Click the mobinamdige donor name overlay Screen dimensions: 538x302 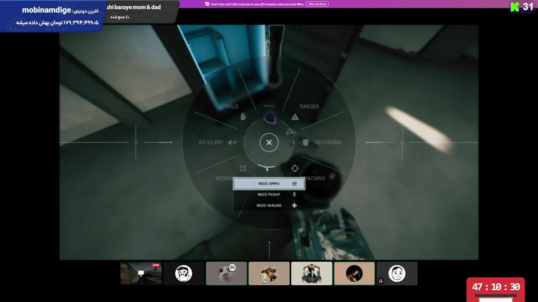[46, 10]
